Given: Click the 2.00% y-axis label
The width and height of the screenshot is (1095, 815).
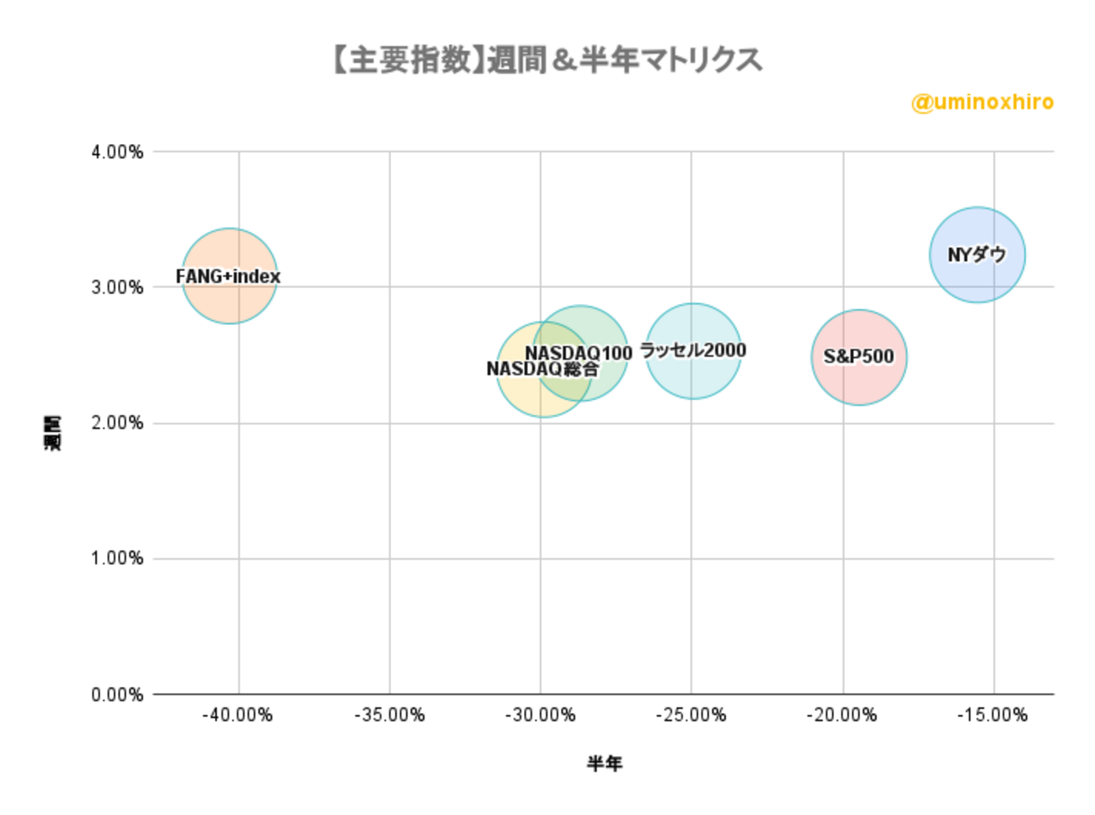Looking at the screenshot, I should tap(117, 423).
